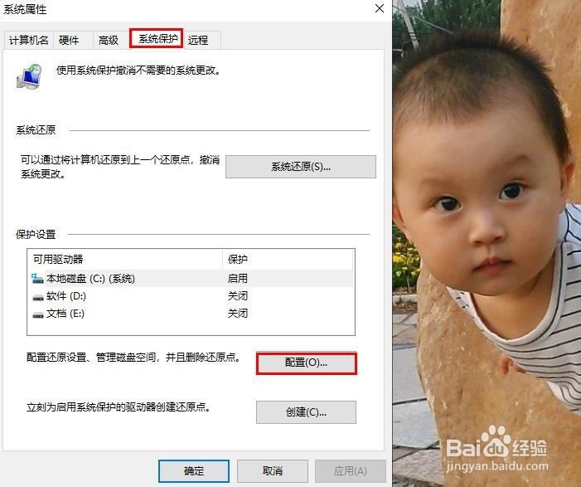Click the 应用(A) button
Viewport: 581px width, 487px height.
(351, 471)
